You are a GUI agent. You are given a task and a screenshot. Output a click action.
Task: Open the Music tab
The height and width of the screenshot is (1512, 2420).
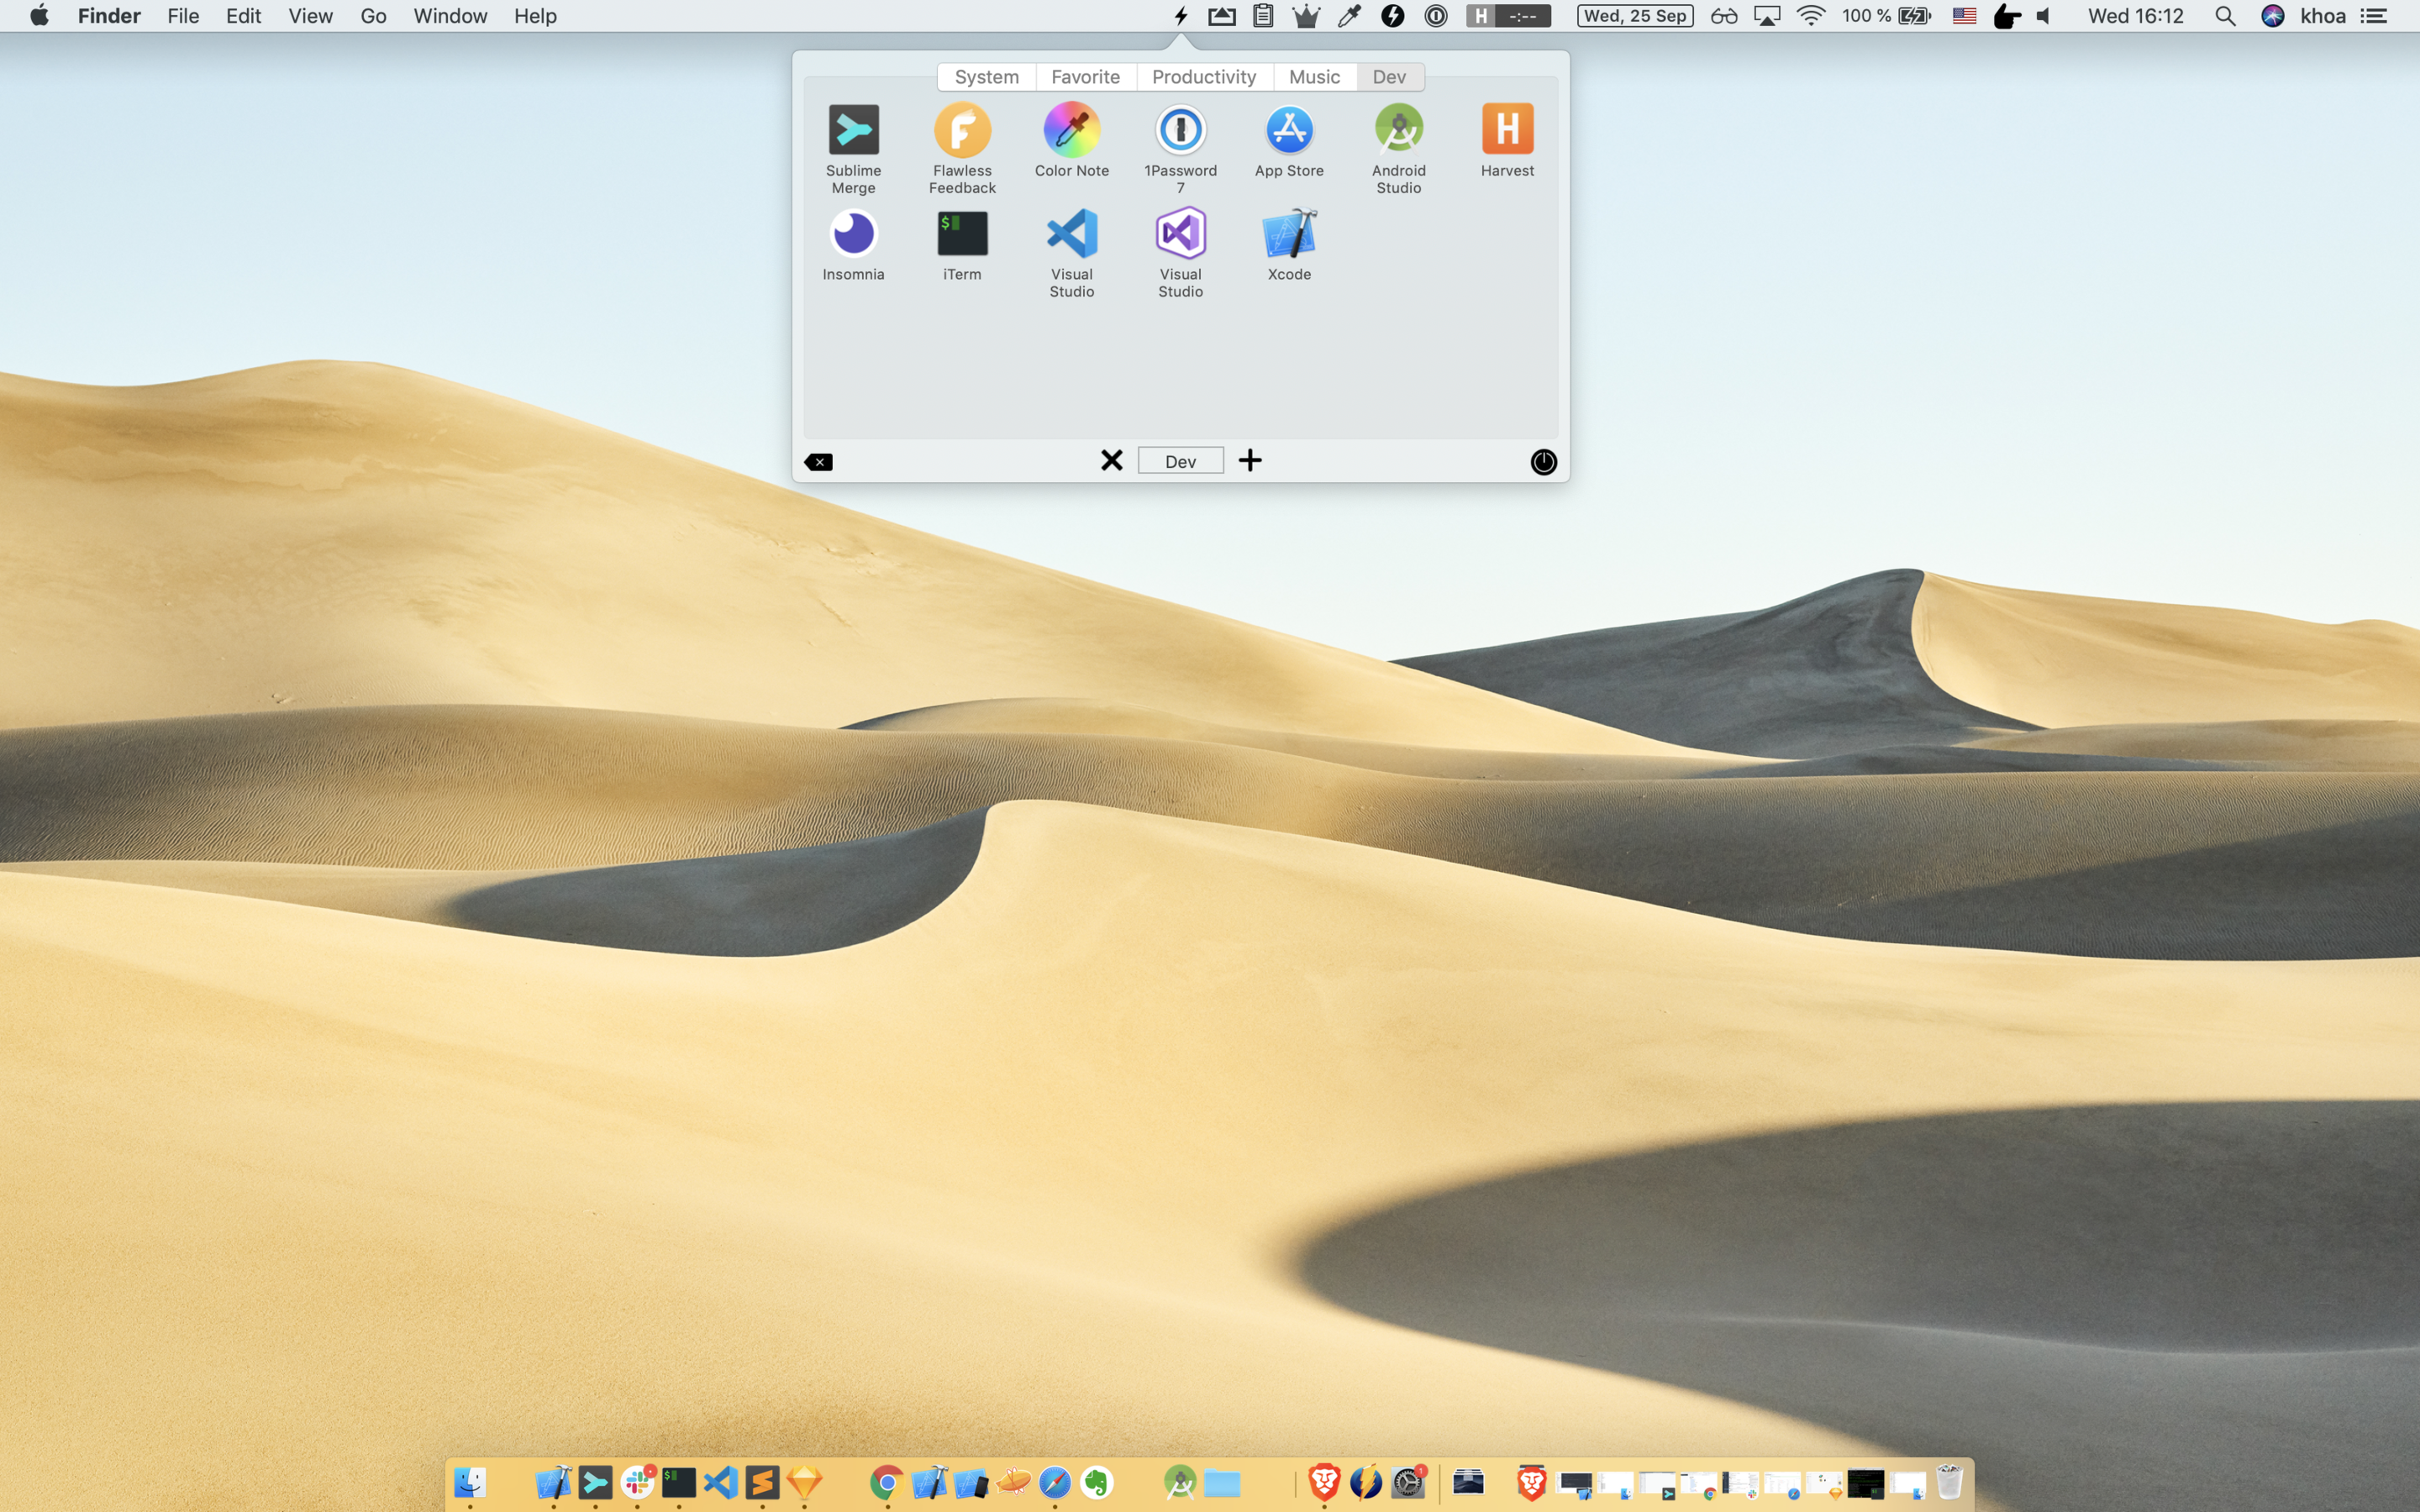click(x=1314, y=77)
